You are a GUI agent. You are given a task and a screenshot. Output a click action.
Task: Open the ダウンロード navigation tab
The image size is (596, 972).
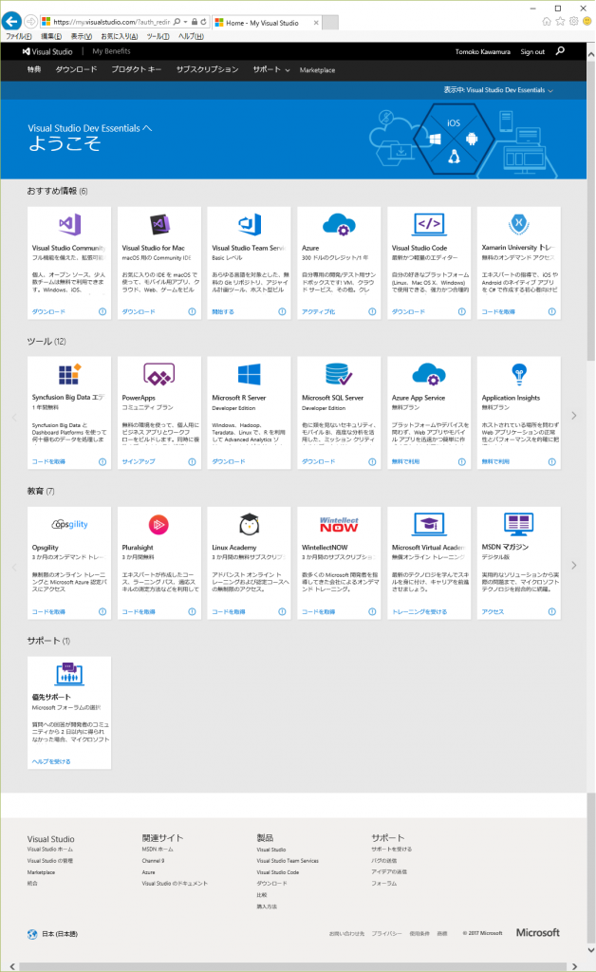(x=76, y=69)
